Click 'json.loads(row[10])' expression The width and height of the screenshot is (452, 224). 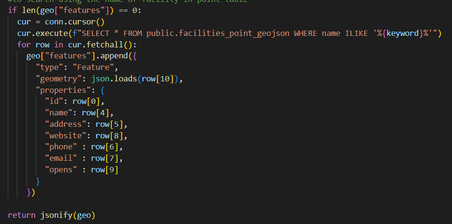[135, 79]
